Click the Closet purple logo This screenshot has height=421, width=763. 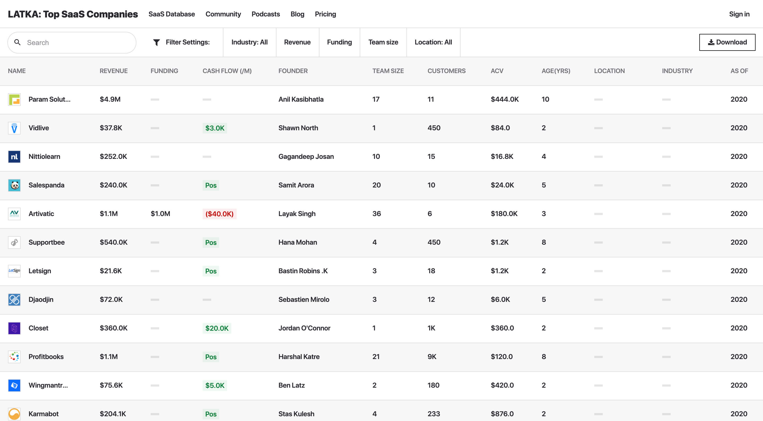(14, 329)
